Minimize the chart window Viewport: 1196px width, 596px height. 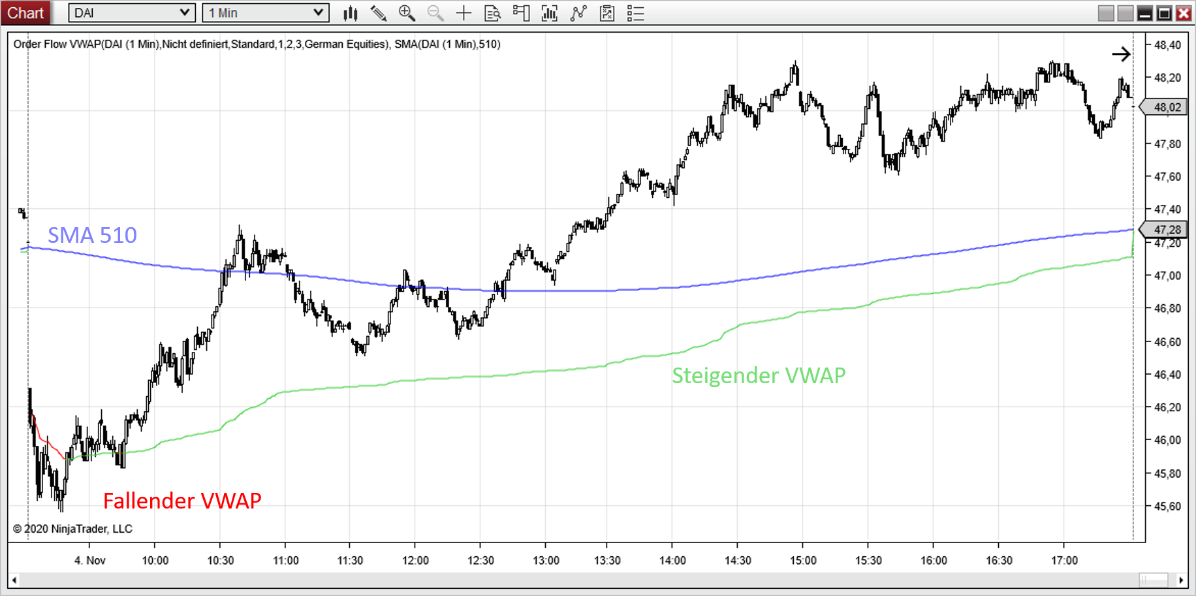pos(1144,13)
